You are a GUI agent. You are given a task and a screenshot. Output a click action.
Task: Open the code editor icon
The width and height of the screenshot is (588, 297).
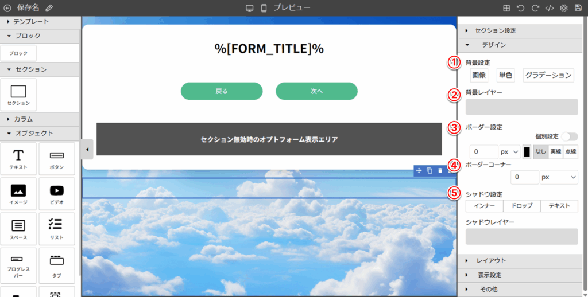point(550,8)
